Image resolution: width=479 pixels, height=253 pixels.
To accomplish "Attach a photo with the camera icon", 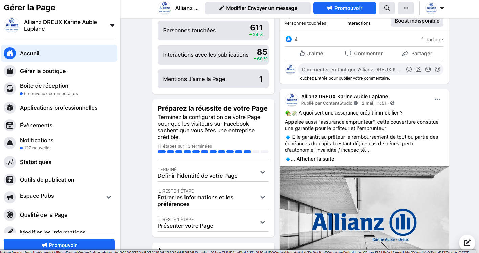I will click(418, 69).
